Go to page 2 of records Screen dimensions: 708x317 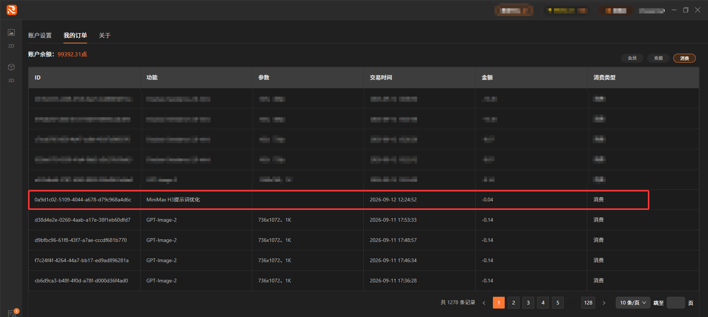514,303
